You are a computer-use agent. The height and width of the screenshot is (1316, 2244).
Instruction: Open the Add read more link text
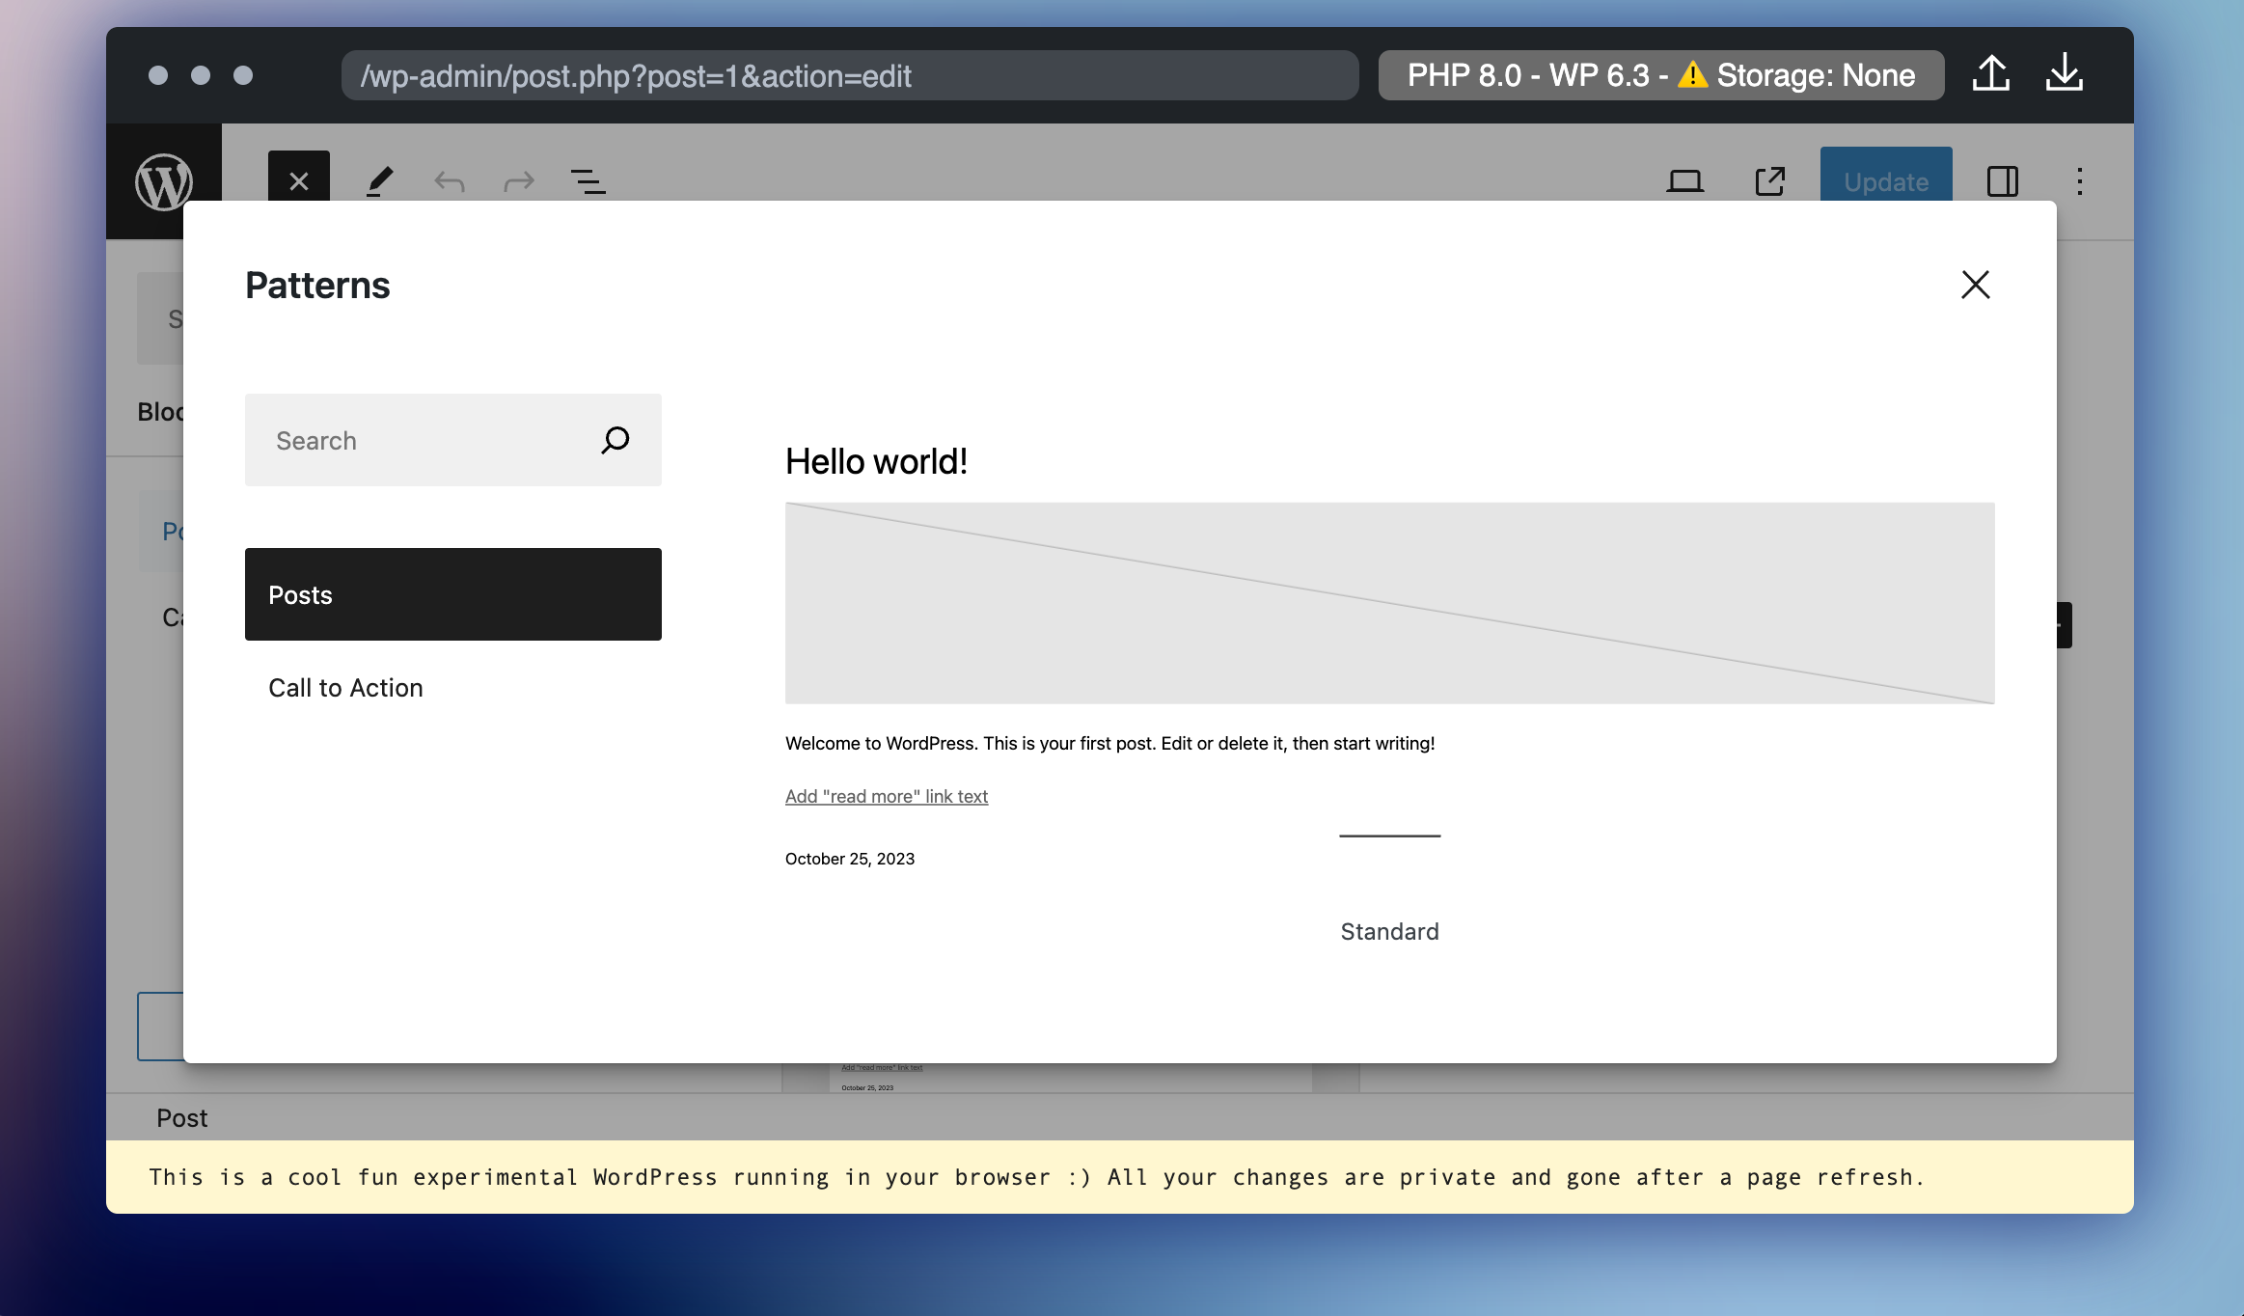coord(886,796)
